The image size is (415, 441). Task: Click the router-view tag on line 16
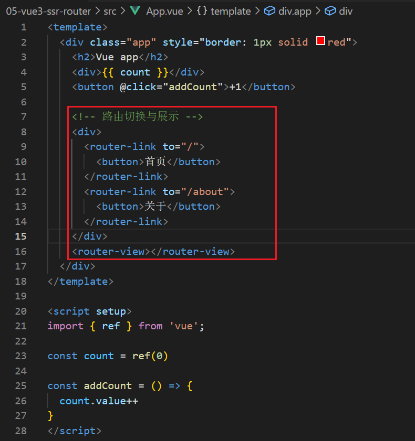[x=153, y=251]
